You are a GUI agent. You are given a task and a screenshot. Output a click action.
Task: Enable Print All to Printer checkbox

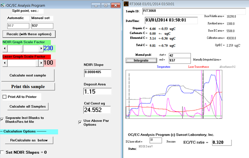click(x=4, y=97)
